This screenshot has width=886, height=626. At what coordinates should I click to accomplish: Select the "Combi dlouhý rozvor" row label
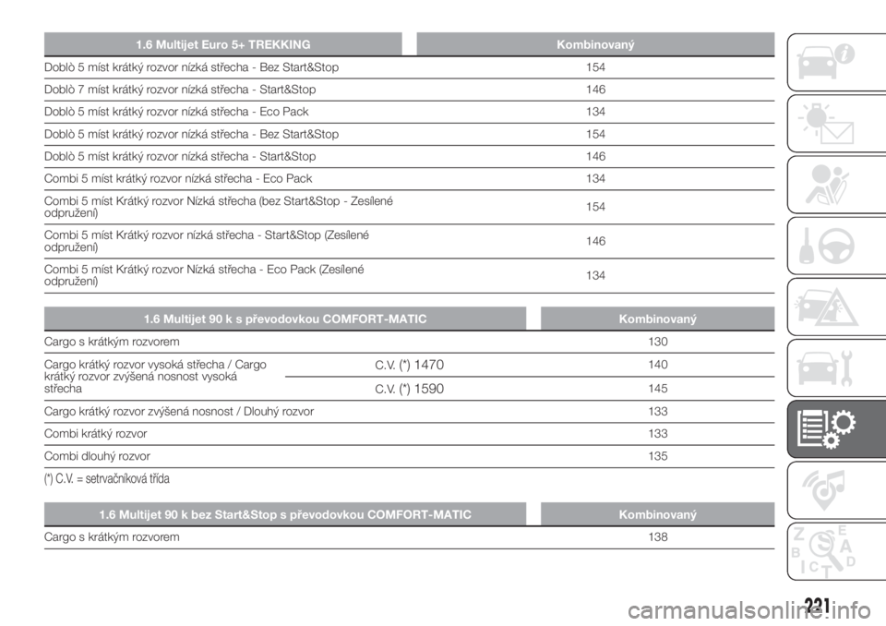tap(97, 456)
